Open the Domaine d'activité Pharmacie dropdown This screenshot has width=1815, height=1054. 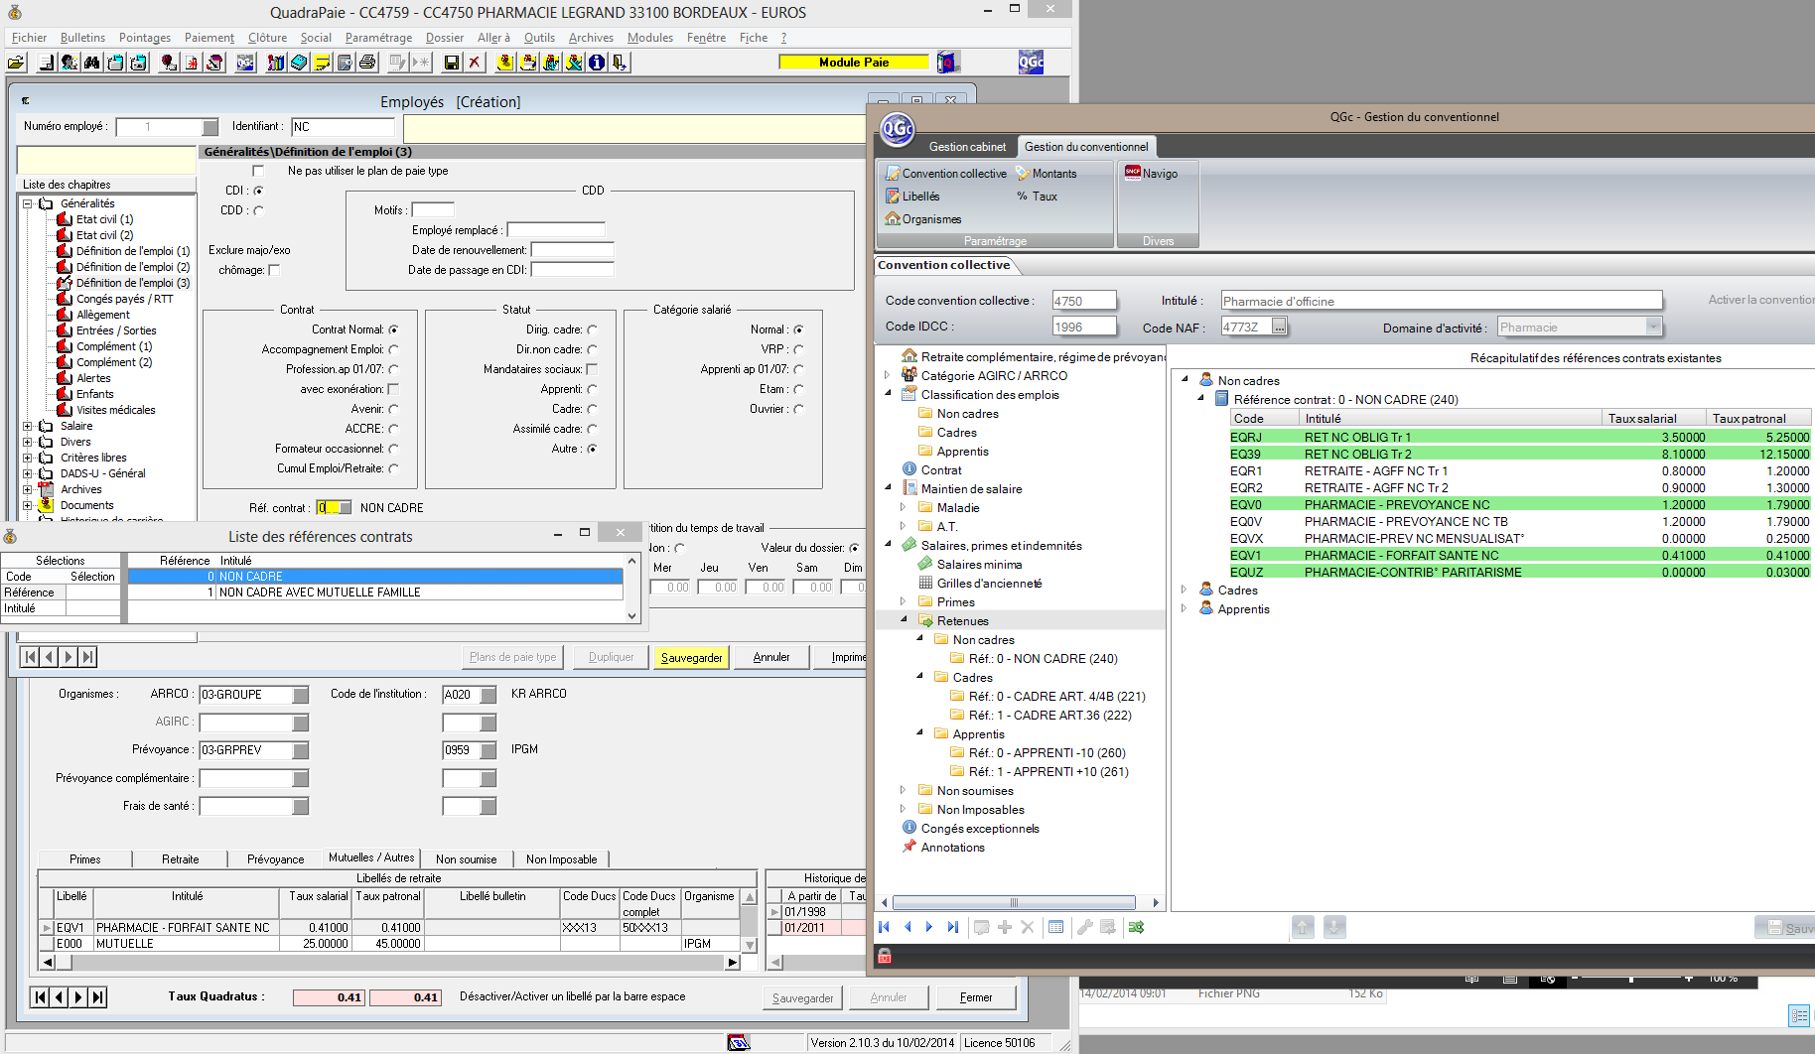click(x=1653, y=327)
